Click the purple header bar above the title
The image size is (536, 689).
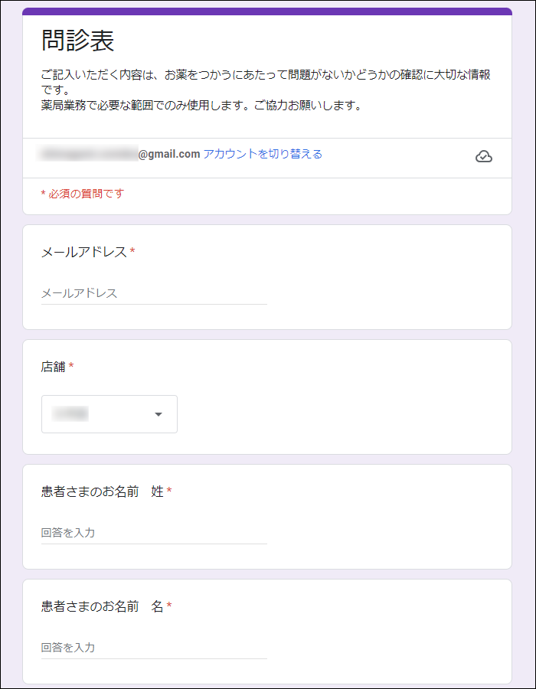coord(267,11)
